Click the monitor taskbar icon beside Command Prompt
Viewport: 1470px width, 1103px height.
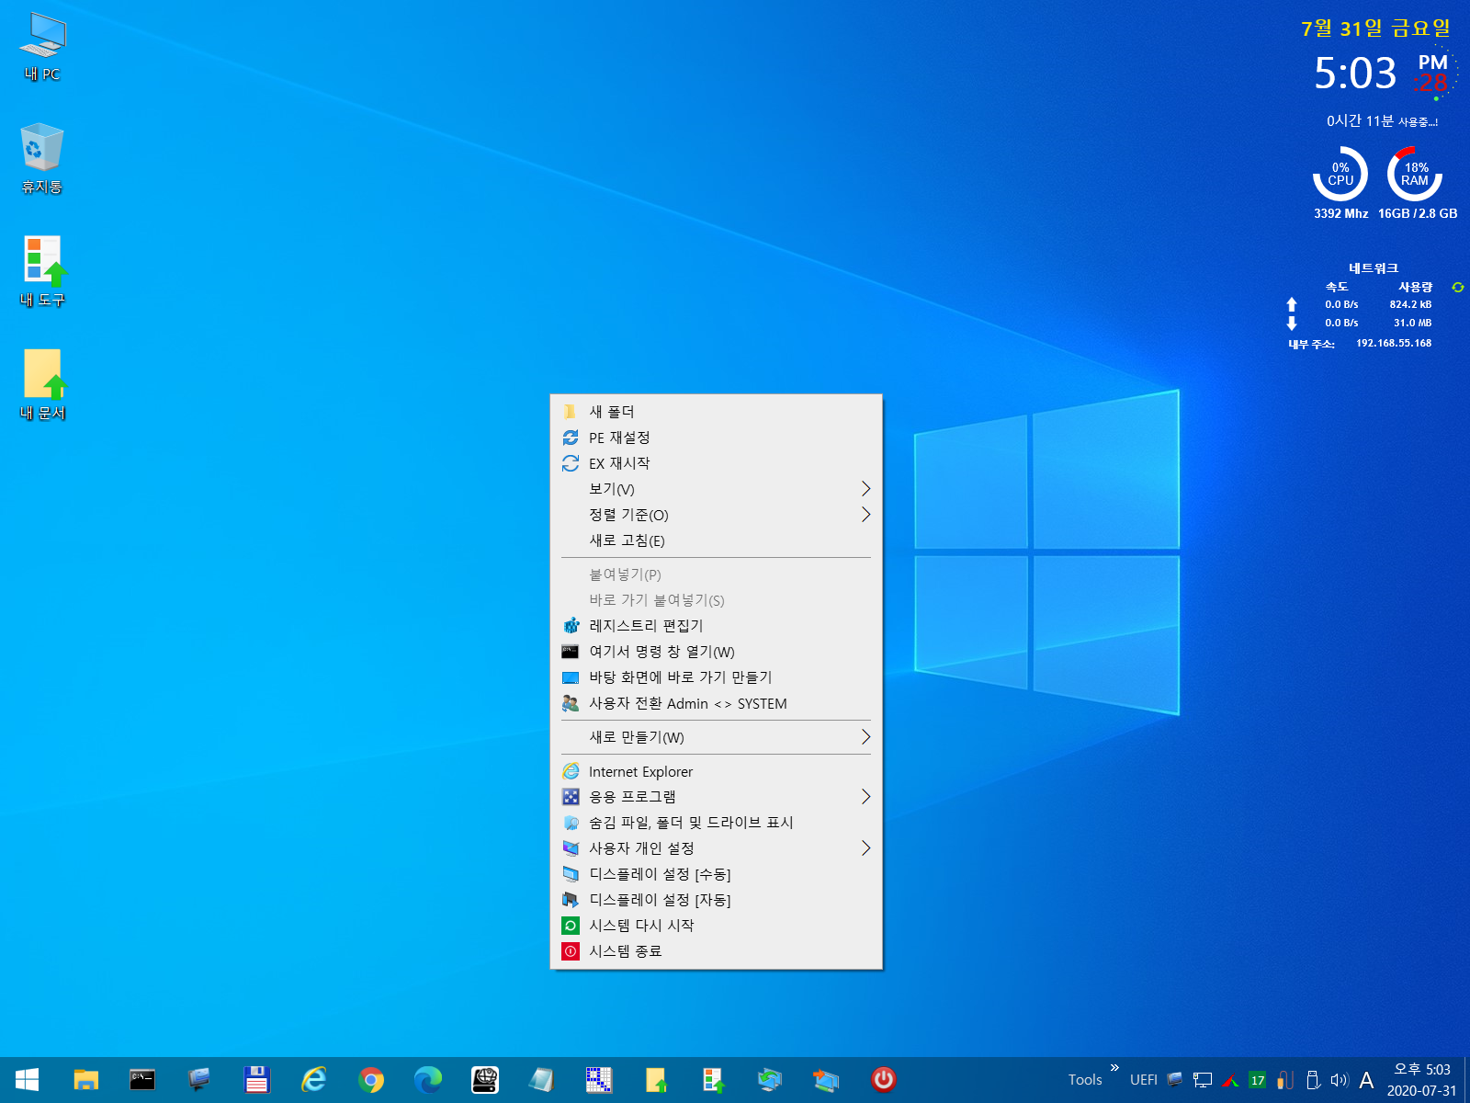coord(199,1080)
